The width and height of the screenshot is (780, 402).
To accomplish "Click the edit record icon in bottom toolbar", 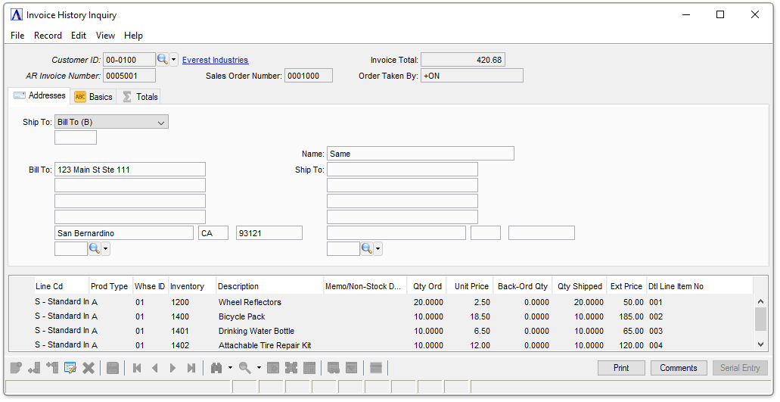I will point(70,368).
